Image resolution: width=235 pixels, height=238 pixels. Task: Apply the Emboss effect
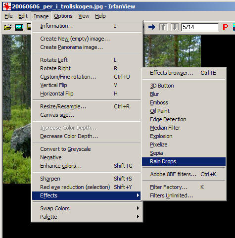184,102
